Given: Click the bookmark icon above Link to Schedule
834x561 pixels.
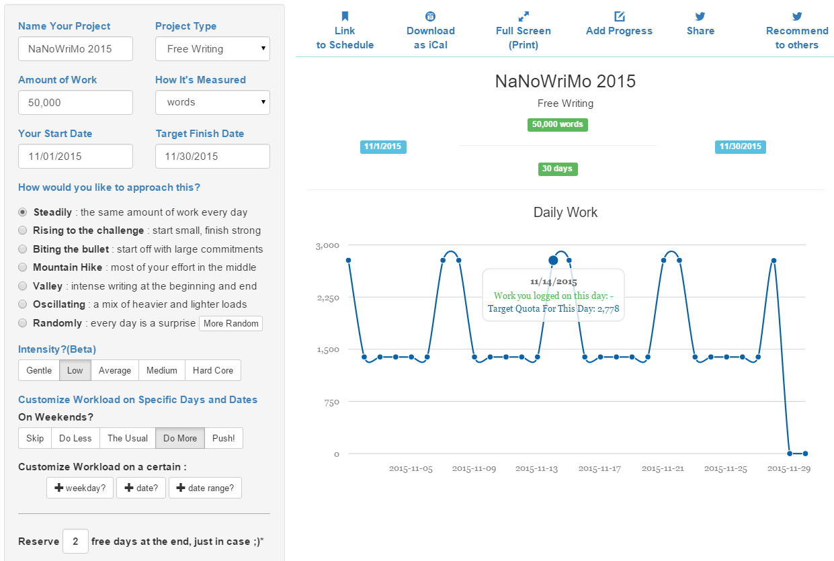Looking at the screenshot, I should tap(345, 16).
